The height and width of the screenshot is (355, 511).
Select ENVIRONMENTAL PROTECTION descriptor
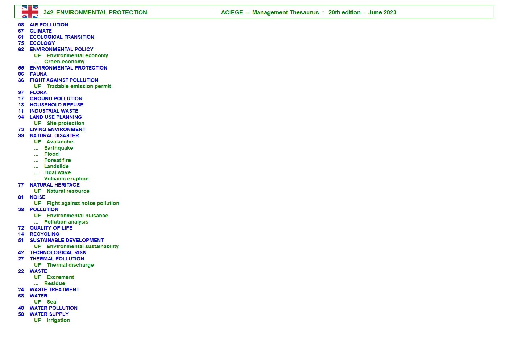[68, 68]
